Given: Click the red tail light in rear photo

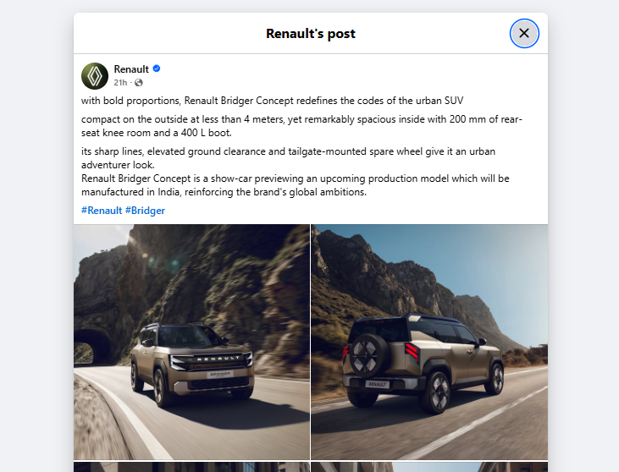Looking at the screenshot, I should (x=412, y=351).
